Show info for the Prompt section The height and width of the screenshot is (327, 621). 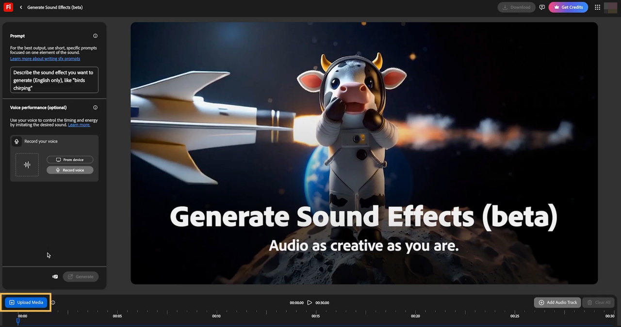pyautogui.click(x=95, y=36)
